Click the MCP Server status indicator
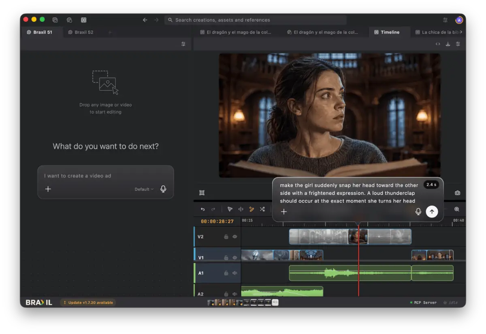The width and height of the screenshot is (486, 334). pyautogui.click(x=423, y=302)
